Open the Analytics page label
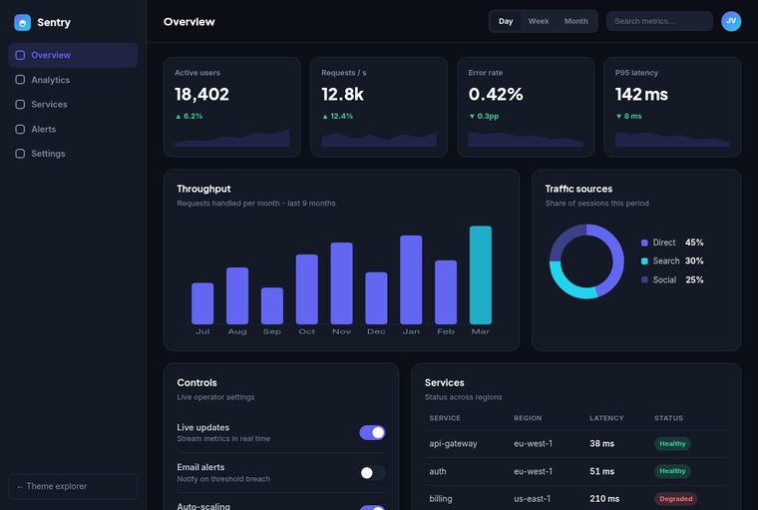This screenshot has width=758, height=510. tap(50, 80)
